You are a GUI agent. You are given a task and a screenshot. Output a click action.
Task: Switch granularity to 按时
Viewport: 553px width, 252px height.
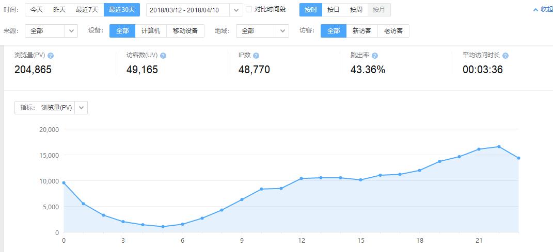click(311, 10)
